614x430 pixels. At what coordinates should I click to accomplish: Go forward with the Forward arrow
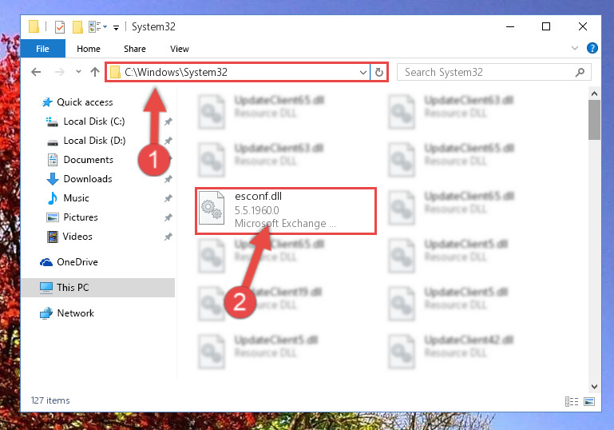60,72
